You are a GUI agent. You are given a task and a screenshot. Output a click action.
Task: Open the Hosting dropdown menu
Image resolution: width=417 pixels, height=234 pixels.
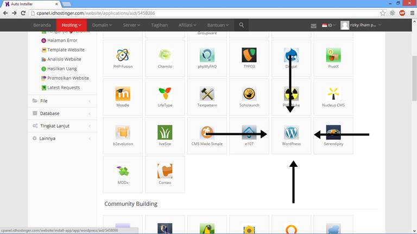coord(71,25)
